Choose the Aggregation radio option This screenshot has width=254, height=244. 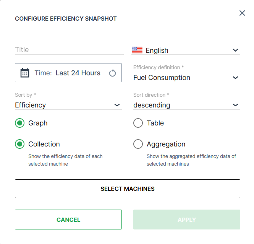(x=138, y=144)
